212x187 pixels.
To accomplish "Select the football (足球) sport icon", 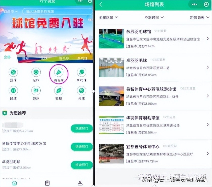I will tap(36, 73).
